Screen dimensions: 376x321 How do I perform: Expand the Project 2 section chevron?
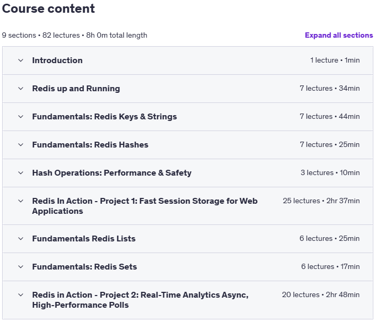click(x=21, y=295)
